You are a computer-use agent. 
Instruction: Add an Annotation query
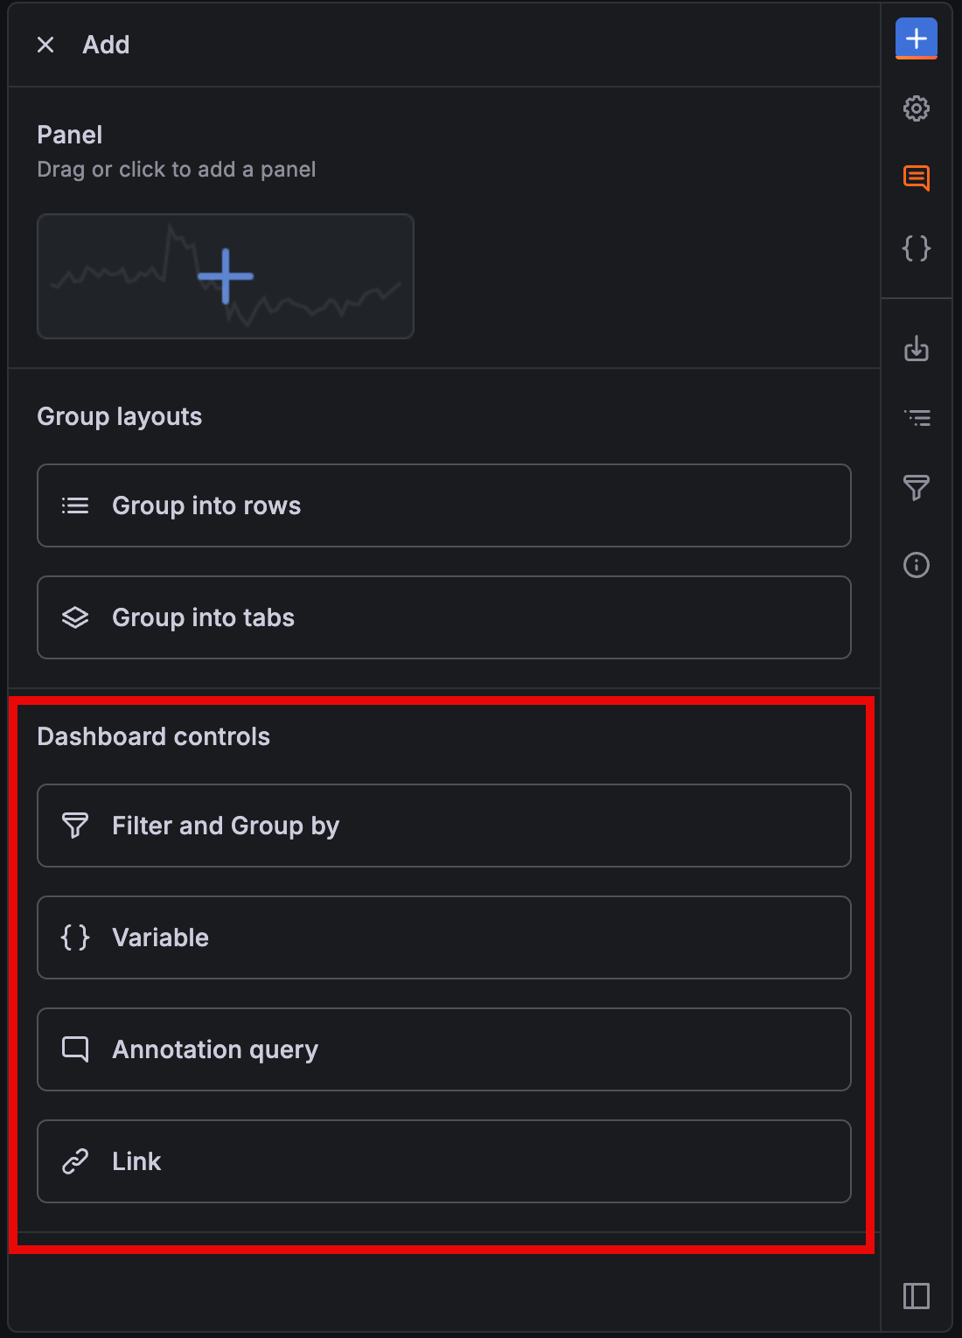(x=443, y=1049)
